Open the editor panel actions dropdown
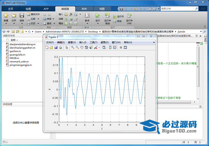This screenshot has width=209, height=146. click(197, 36)
